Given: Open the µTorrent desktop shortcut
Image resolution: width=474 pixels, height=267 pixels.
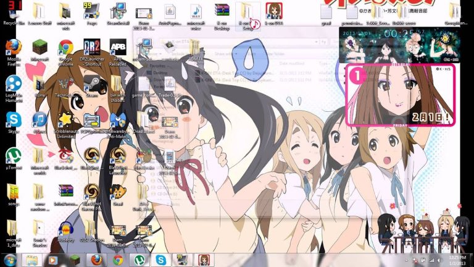Looking at the screenshot, I should pyautogui.click(x=14, y=159).
